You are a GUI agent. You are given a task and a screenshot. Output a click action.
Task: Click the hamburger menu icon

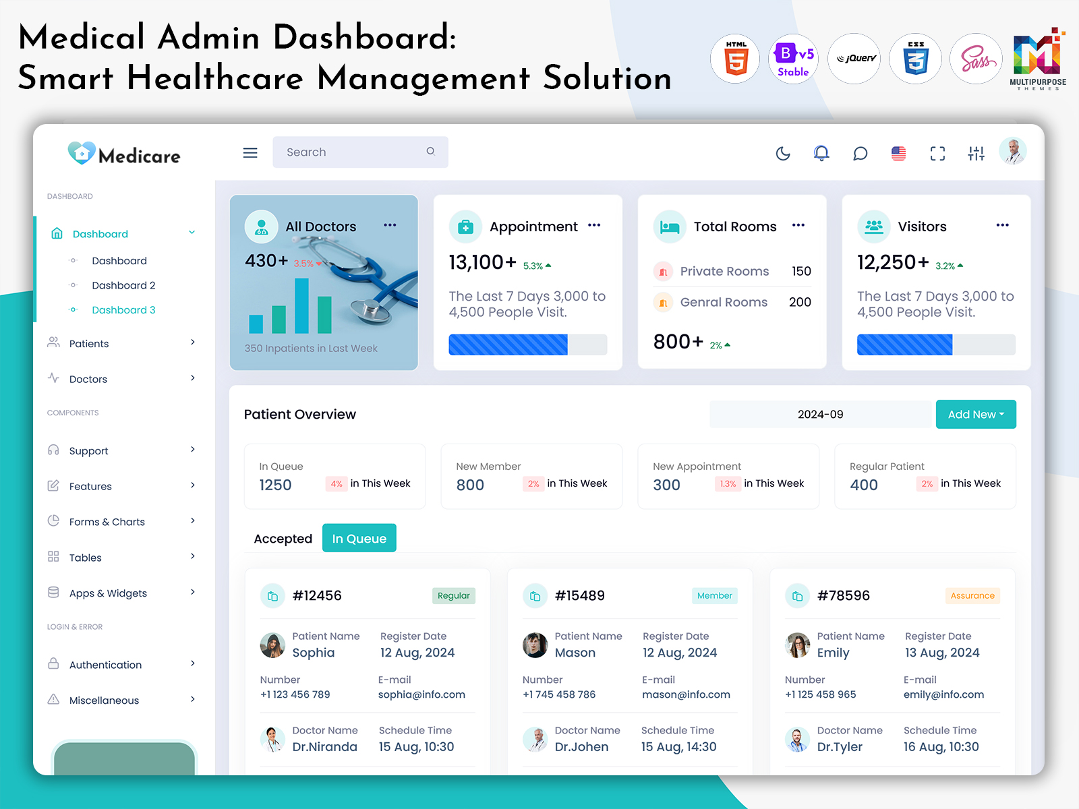click(x=250, y=153)
